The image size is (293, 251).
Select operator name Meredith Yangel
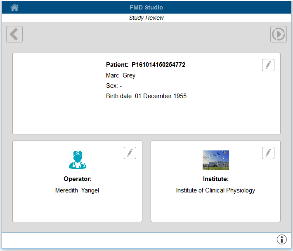[x=77, y=190]
